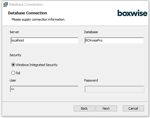Click the empty Password field
This screenshot has width=150, height=118.
pos(114,89)
